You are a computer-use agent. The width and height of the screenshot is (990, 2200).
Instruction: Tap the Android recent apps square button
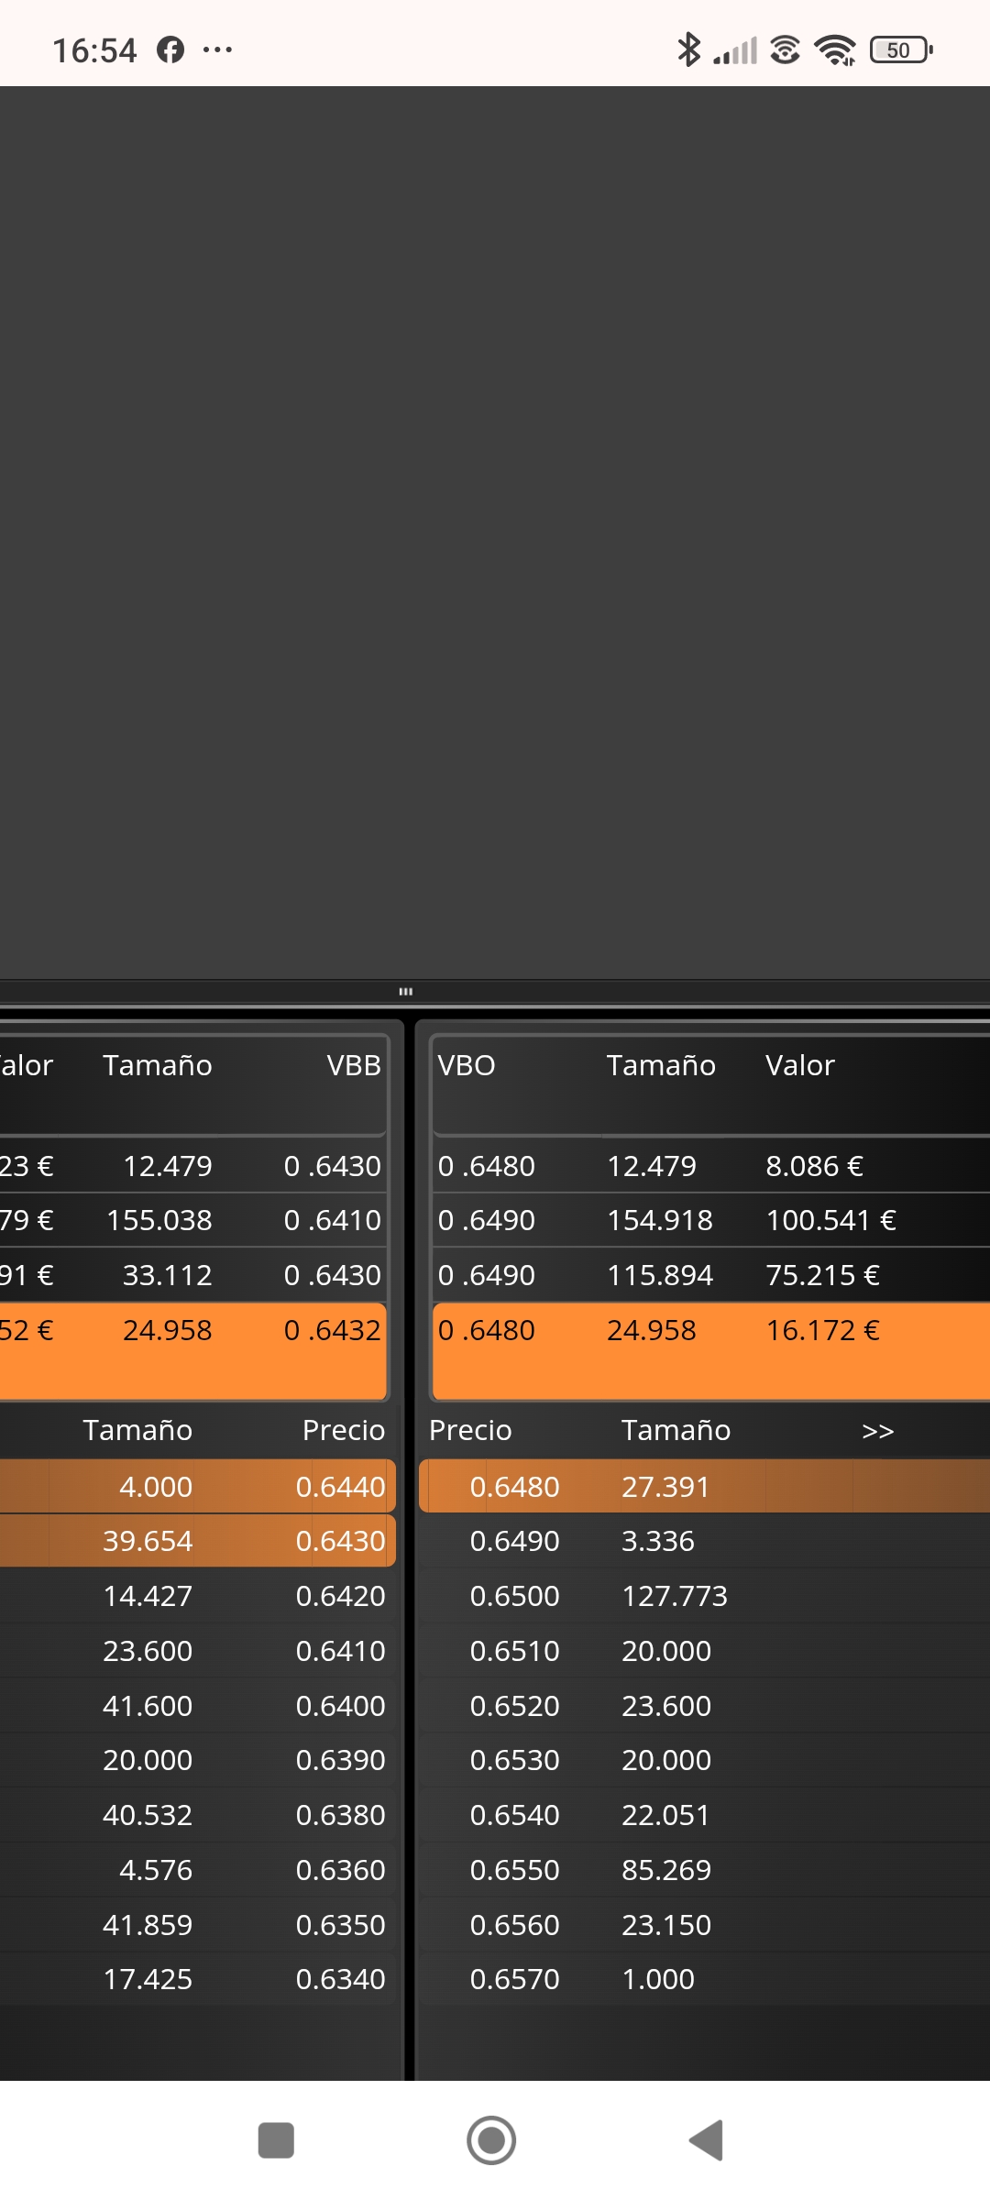[x=276, y=2140]
